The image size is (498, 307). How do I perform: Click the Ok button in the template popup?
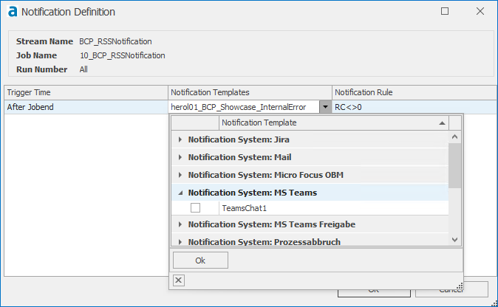click(200, 261)
